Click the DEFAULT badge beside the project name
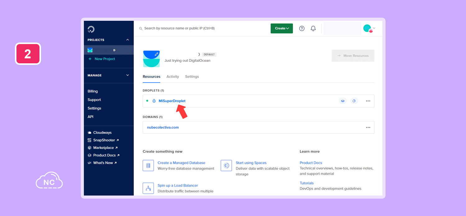Screen dimensions: 466x216 [209, 54]
